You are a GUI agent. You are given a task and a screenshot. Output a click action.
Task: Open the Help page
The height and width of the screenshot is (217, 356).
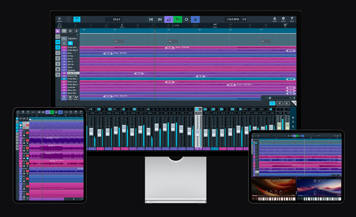coord(292,20)
